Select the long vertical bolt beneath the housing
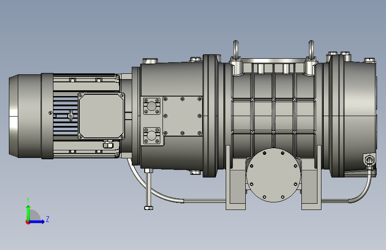Viewport: 386px width, 250px height. [149, 190]
